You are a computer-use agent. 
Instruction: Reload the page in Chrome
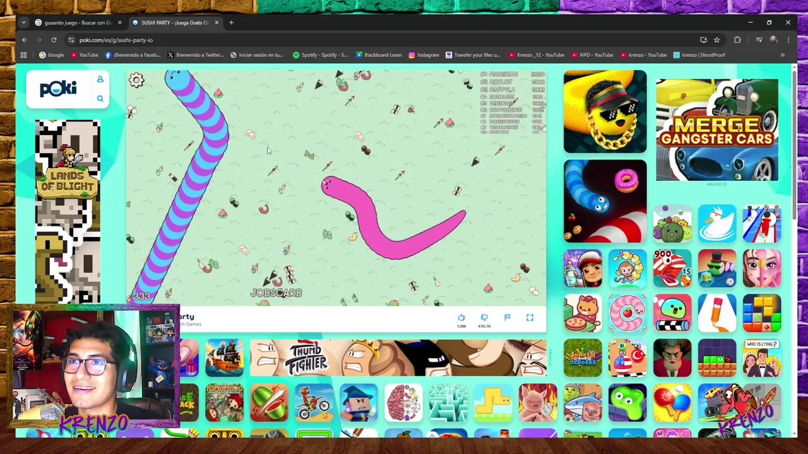tap(54, 40)
